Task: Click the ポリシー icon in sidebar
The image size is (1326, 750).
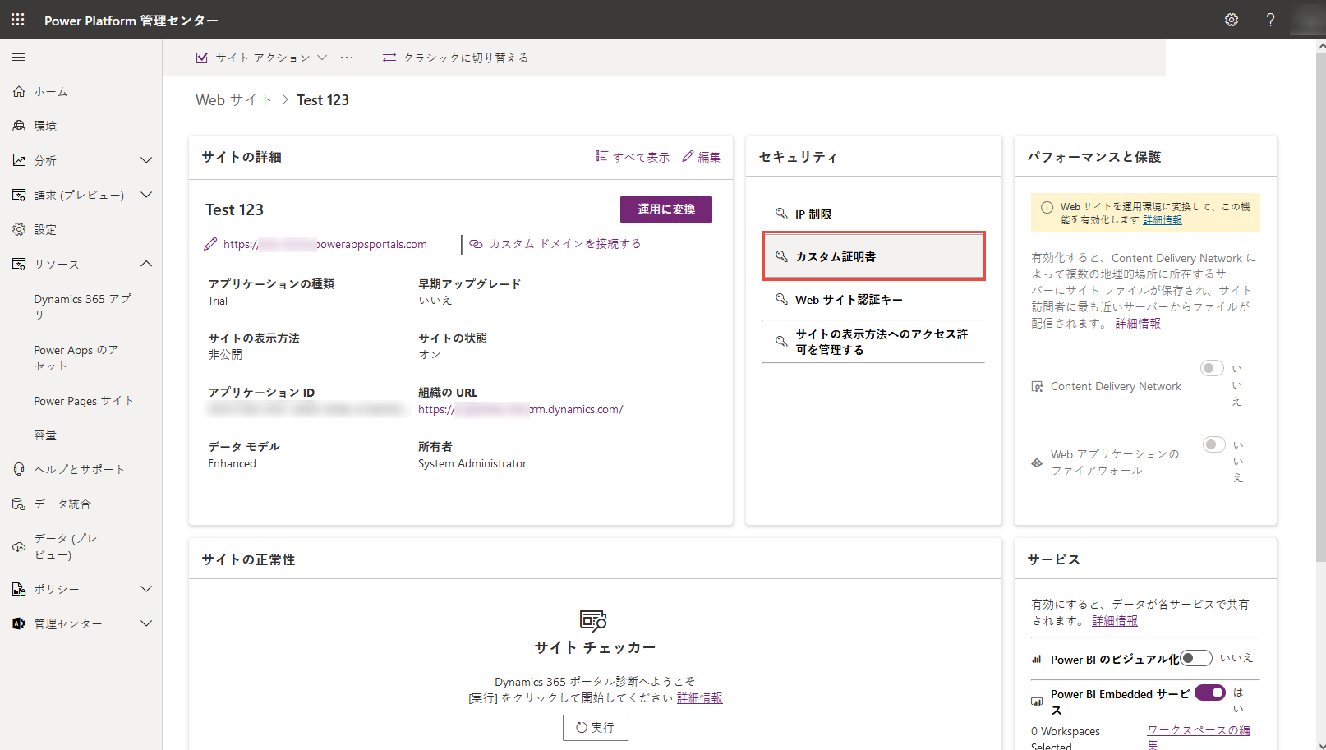Action: coord(19,589)
